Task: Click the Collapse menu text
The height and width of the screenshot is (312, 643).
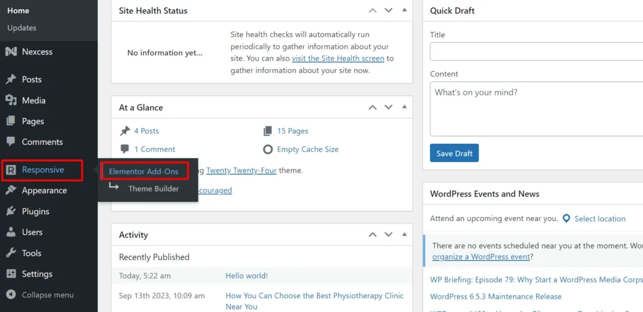Action: (48, 295)
